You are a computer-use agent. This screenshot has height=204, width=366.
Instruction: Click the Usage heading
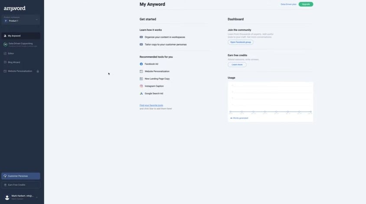pos(231,78)
